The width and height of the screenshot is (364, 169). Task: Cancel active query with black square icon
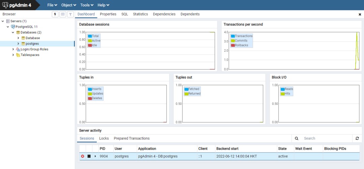[89, 156]
